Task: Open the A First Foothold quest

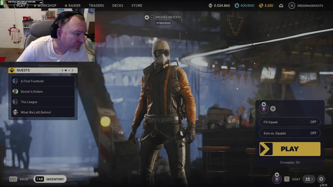Action: pos(43,81)
